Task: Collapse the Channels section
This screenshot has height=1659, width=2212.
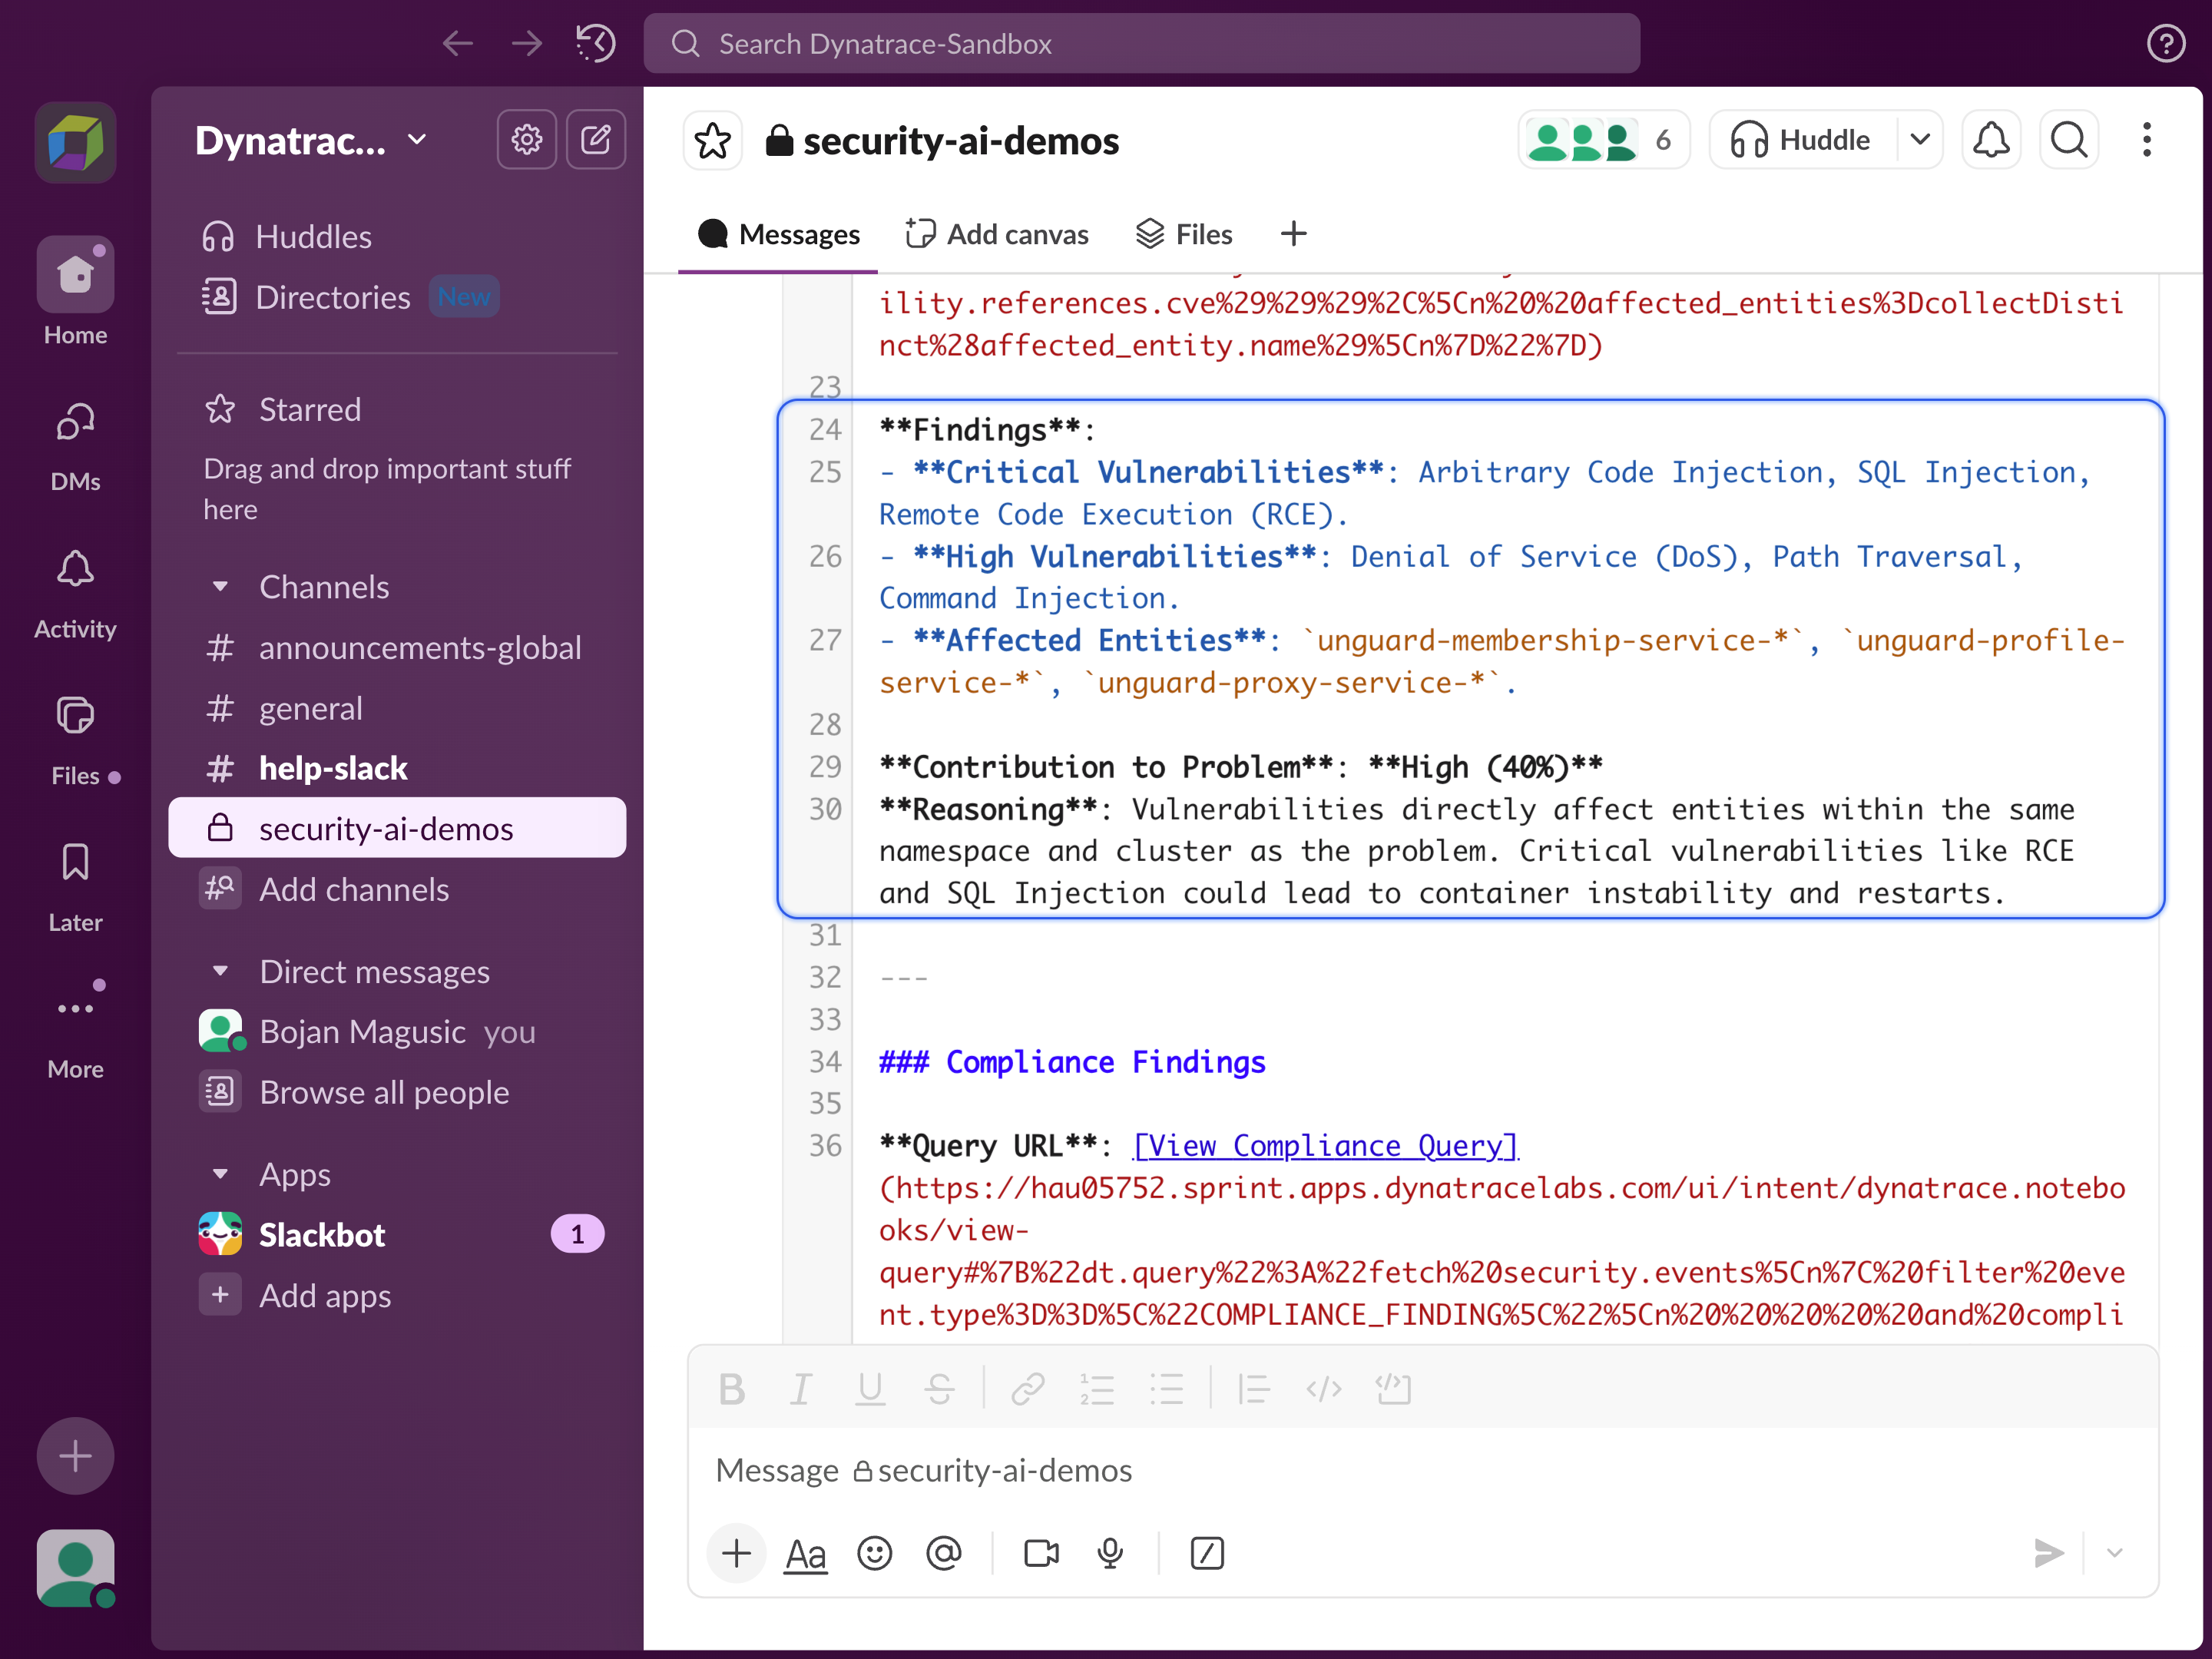Action: coord(221,587)
